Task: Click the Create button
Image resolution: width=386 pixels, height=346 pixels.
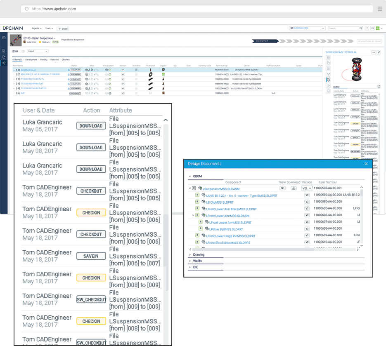Action: click(63, 29)
